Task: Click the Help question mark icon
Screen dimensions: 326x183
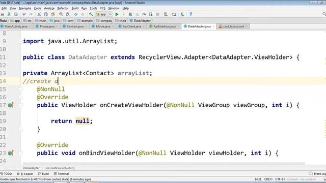Action: 191,14
